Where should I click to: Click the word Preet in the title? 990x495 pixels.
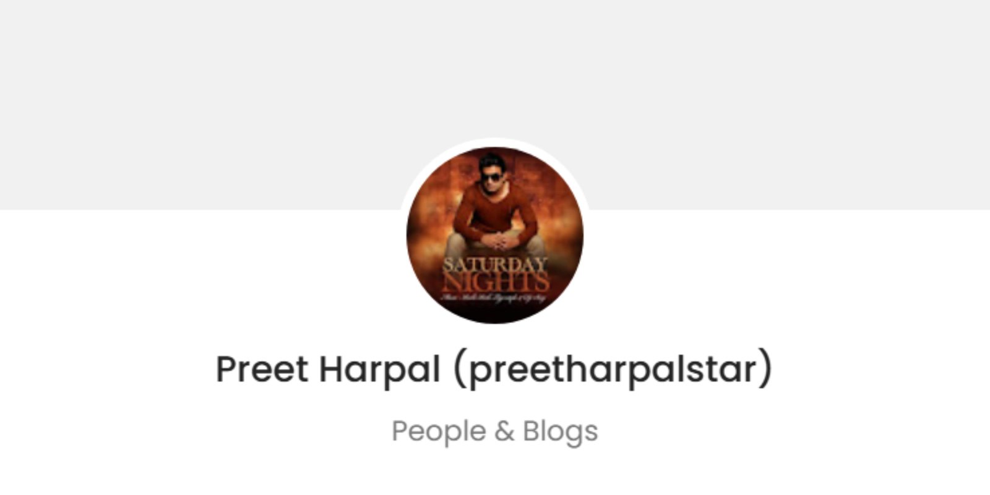pos(262,369)
